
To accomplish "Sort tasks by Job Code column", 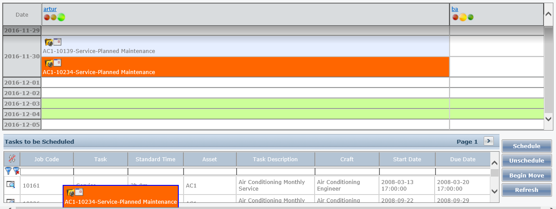I will 46,159.
